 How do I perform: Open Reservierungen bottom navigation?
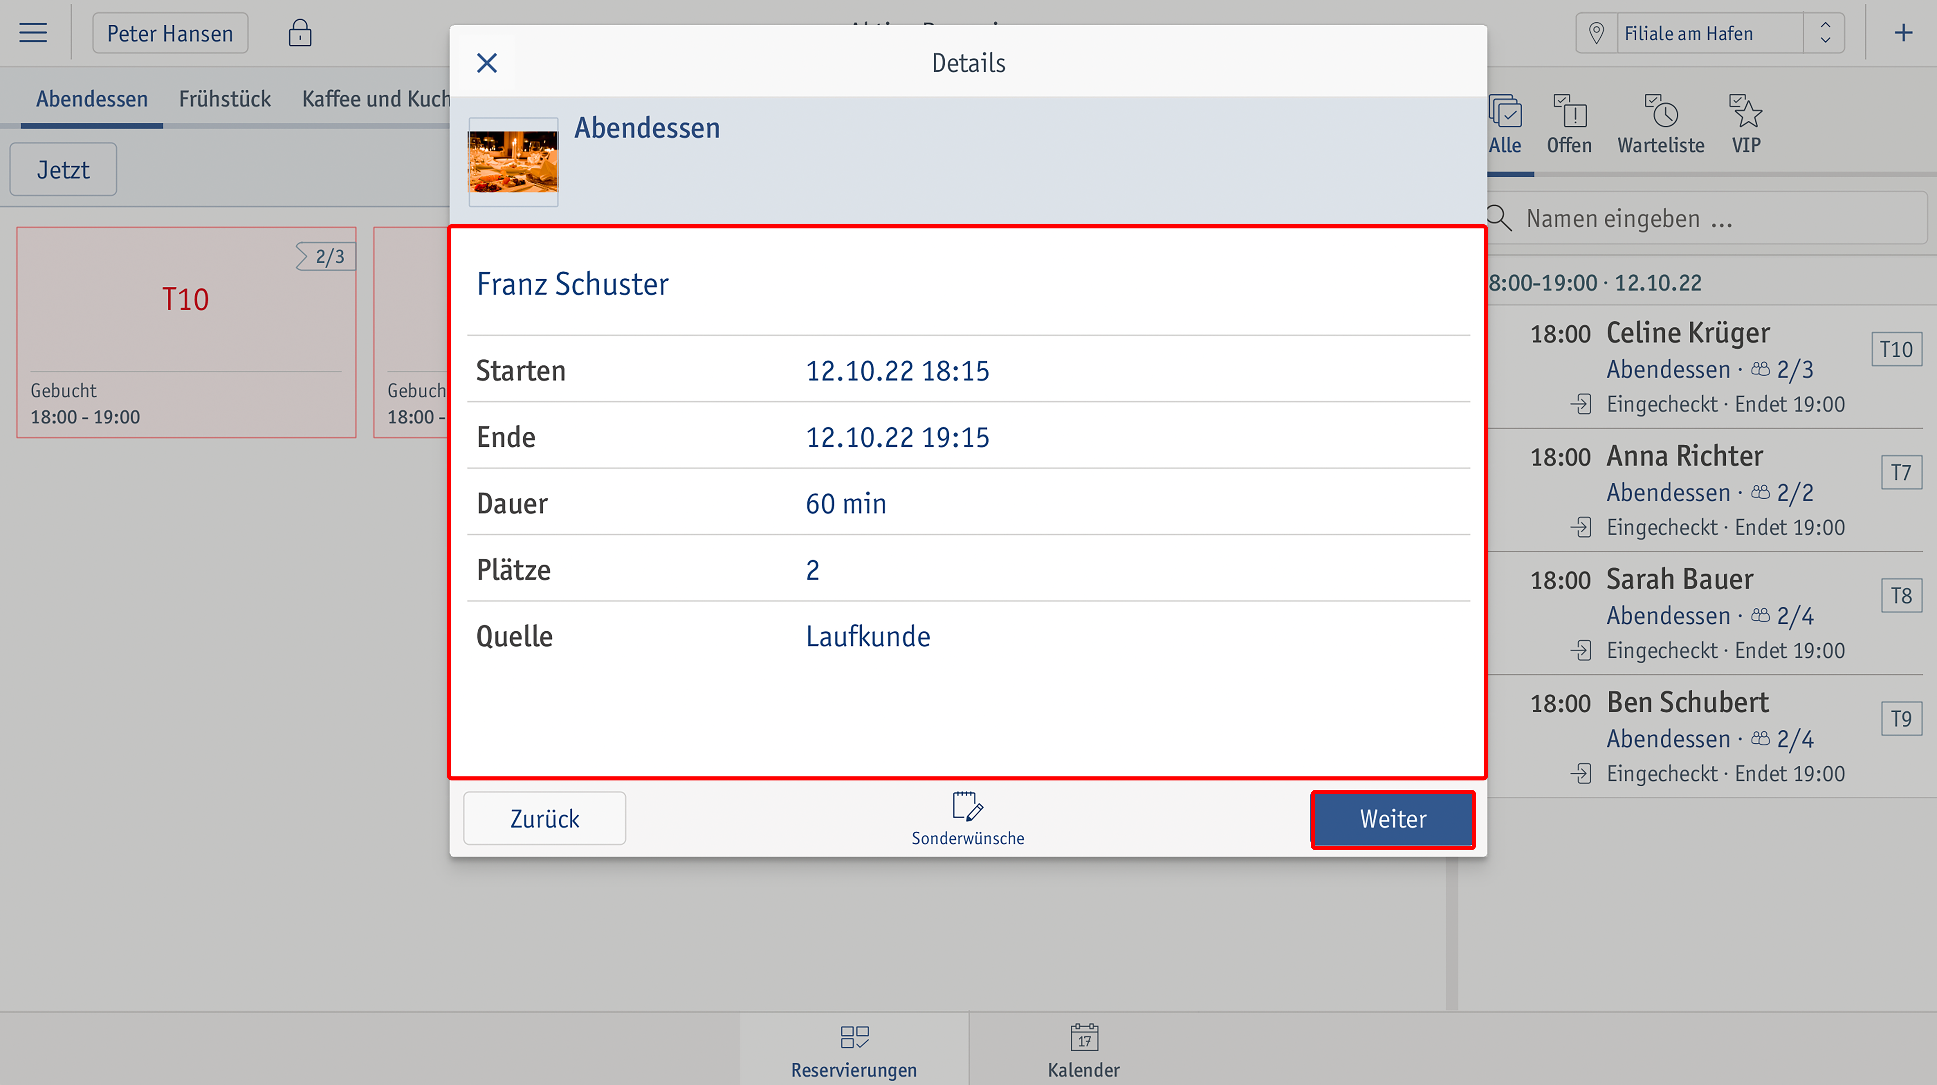click(x=854, y=1050)
